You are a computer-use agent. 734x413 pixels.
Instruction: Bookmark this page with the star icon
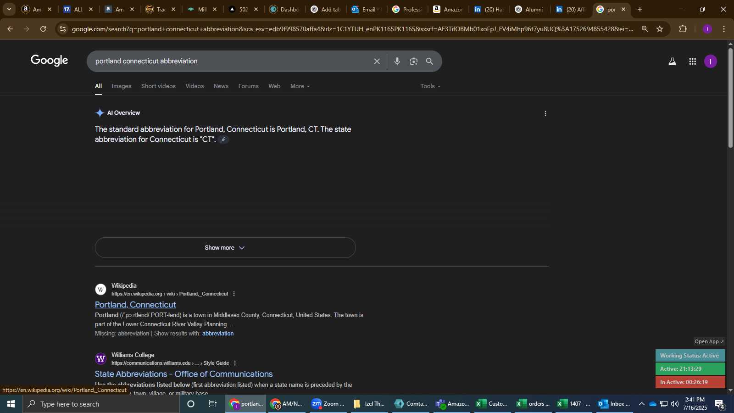660,29
